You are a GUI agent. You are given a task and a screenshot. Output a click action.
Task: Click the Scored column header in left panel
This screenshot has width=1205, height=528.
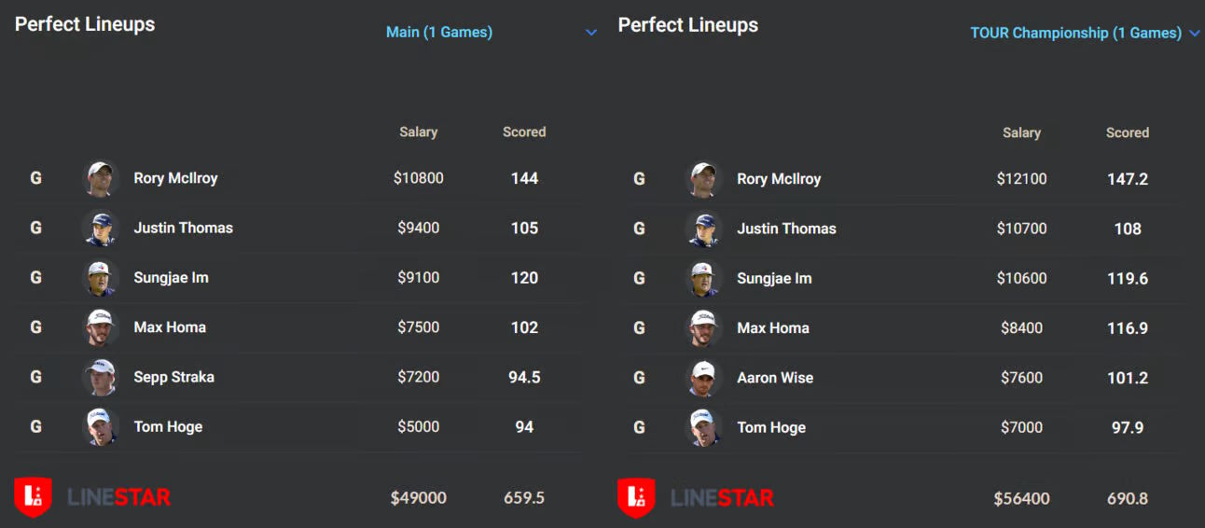pos(524,132)
